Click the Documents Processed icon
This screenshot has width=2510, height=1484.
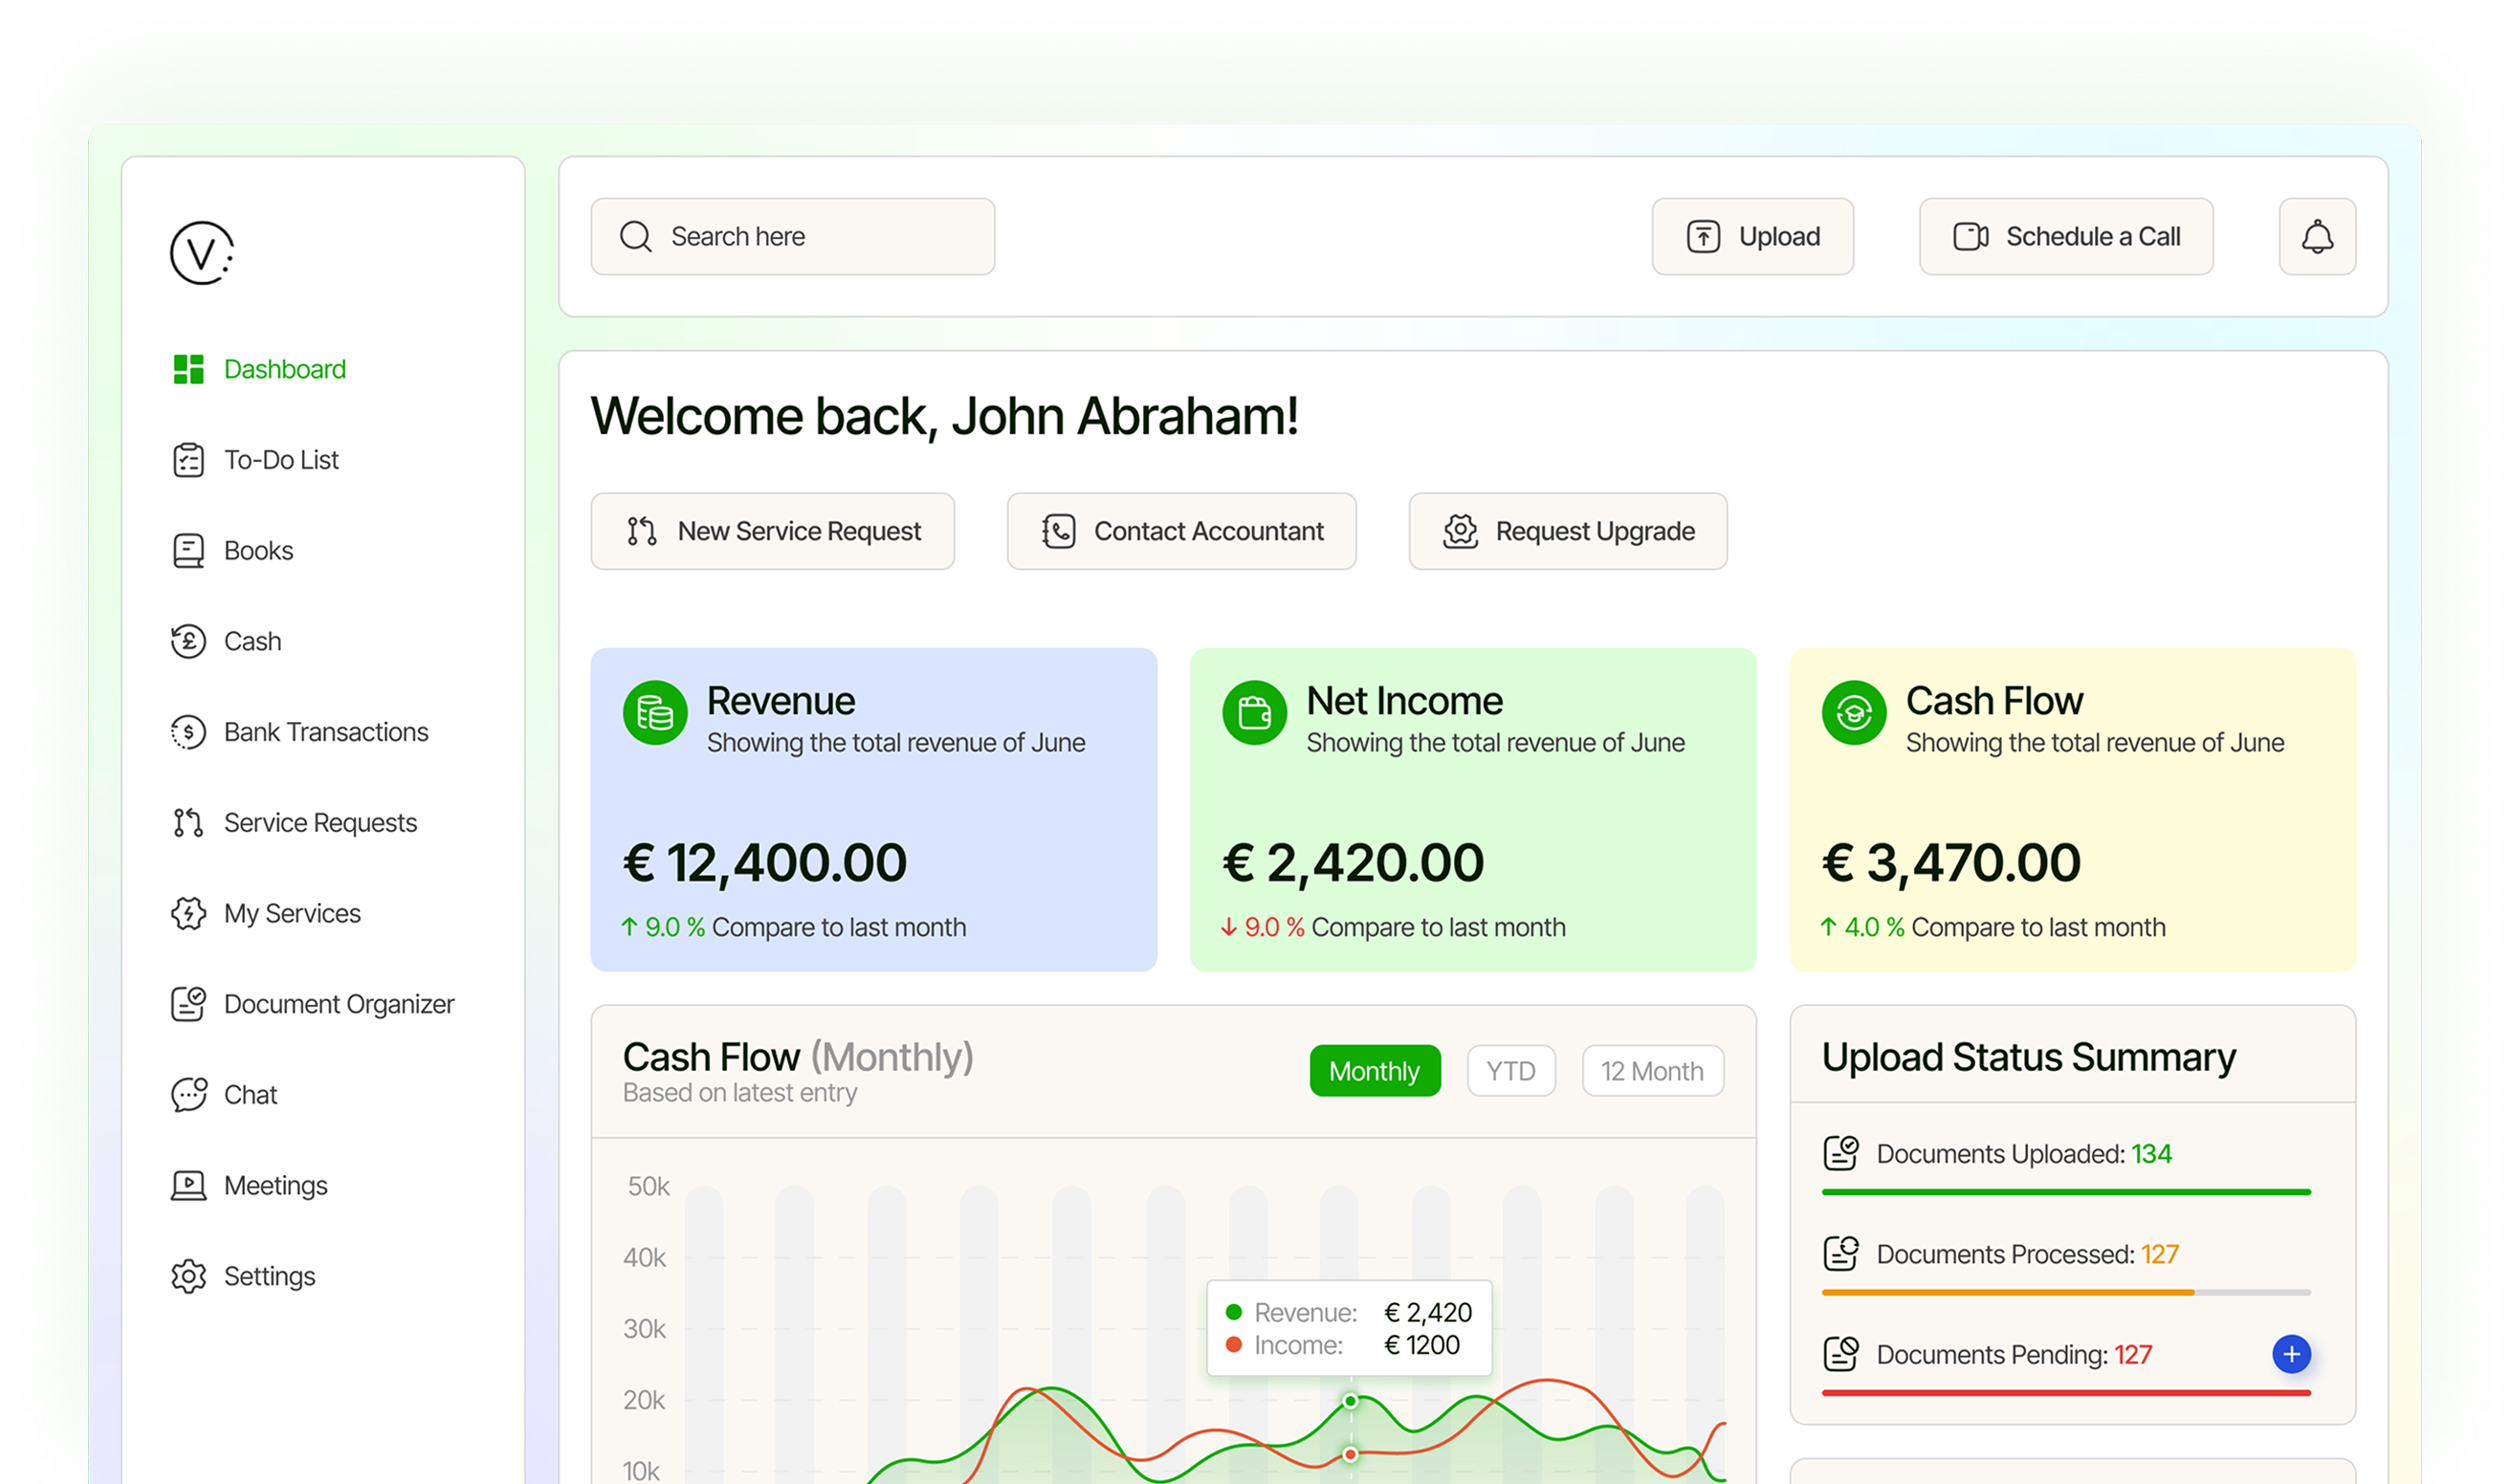(x=1840, y=1253)
